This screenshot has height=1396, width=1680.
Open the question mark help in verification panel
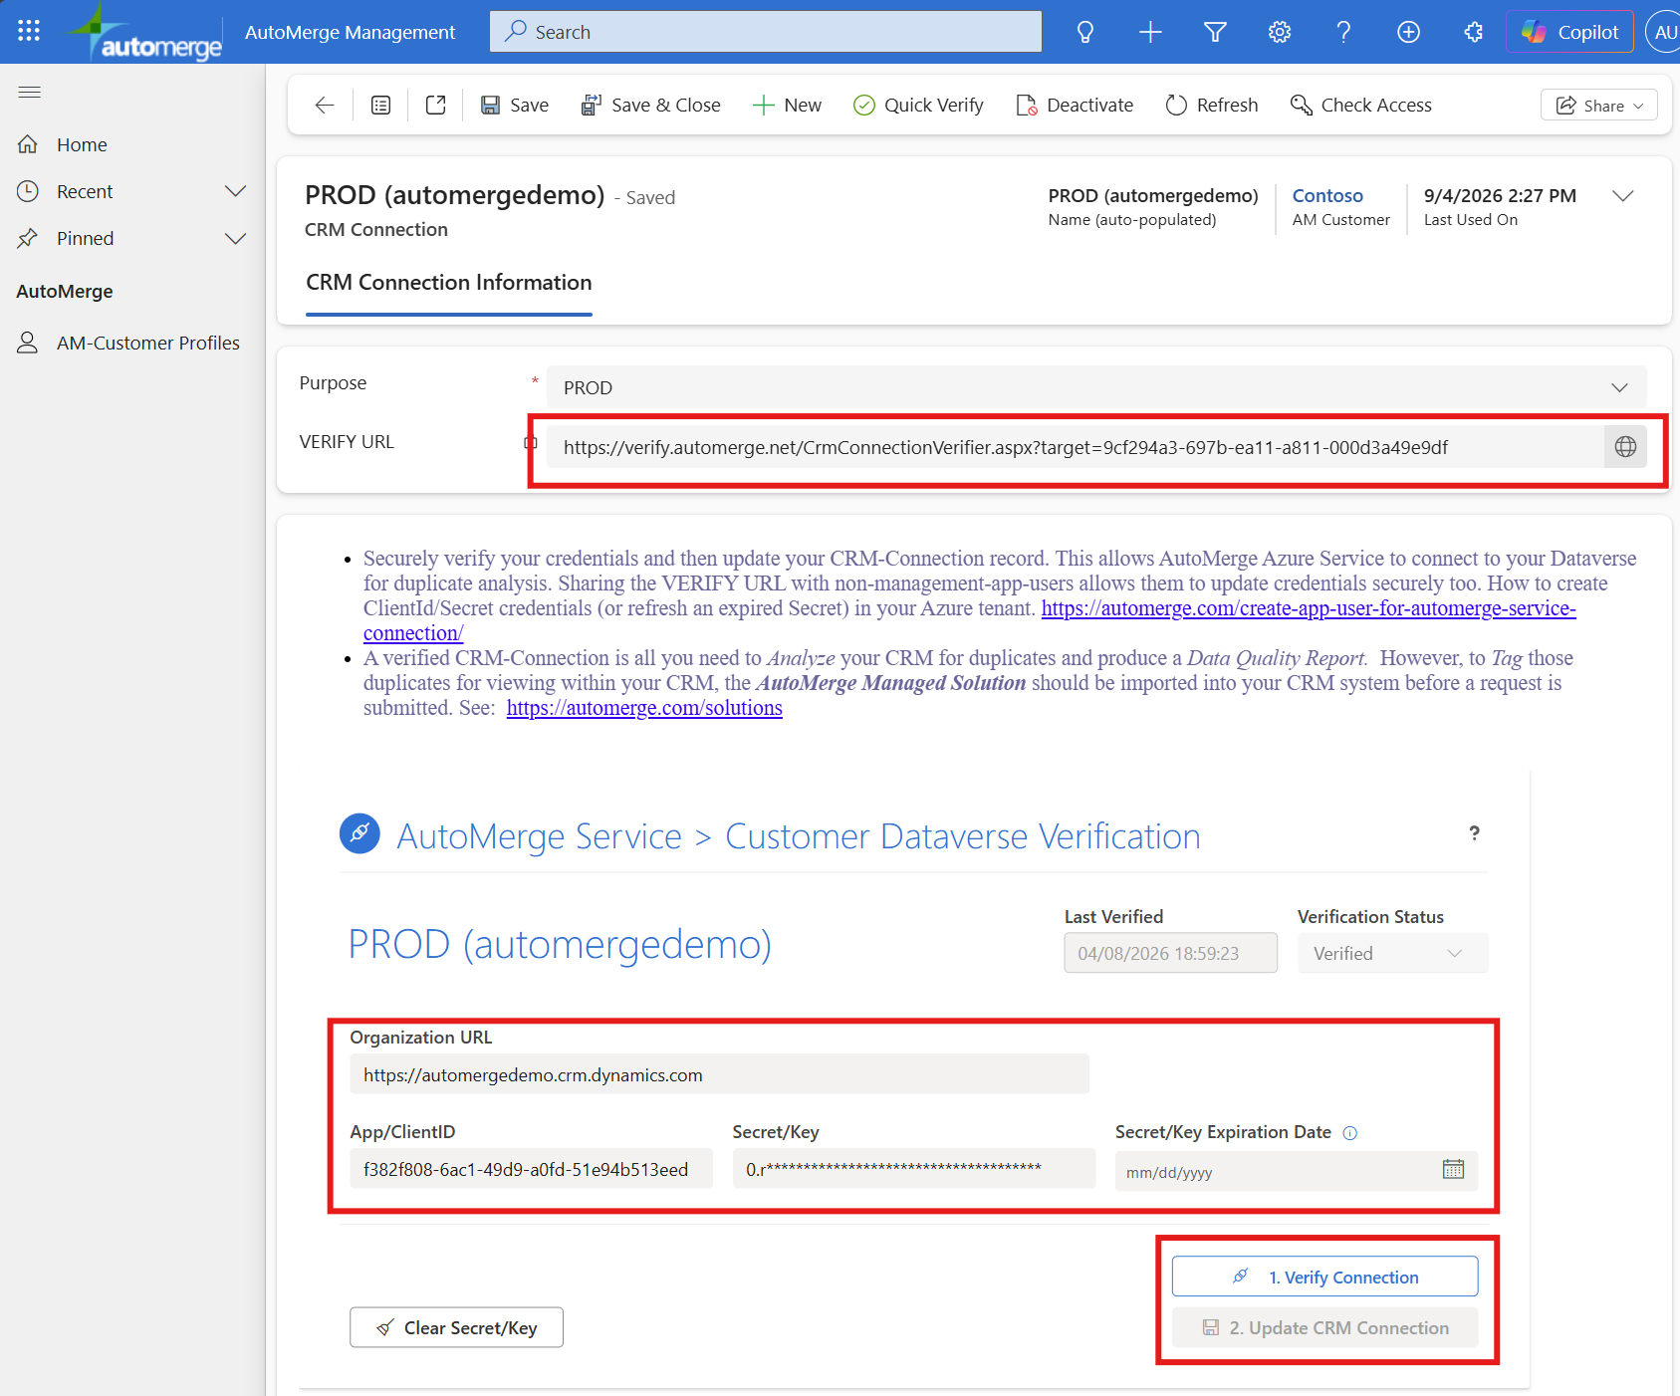1474,833
